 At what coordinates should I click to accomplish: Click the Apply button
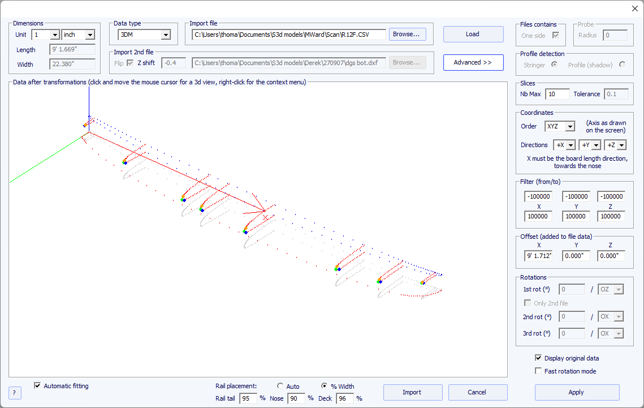(x=576, y=392)
